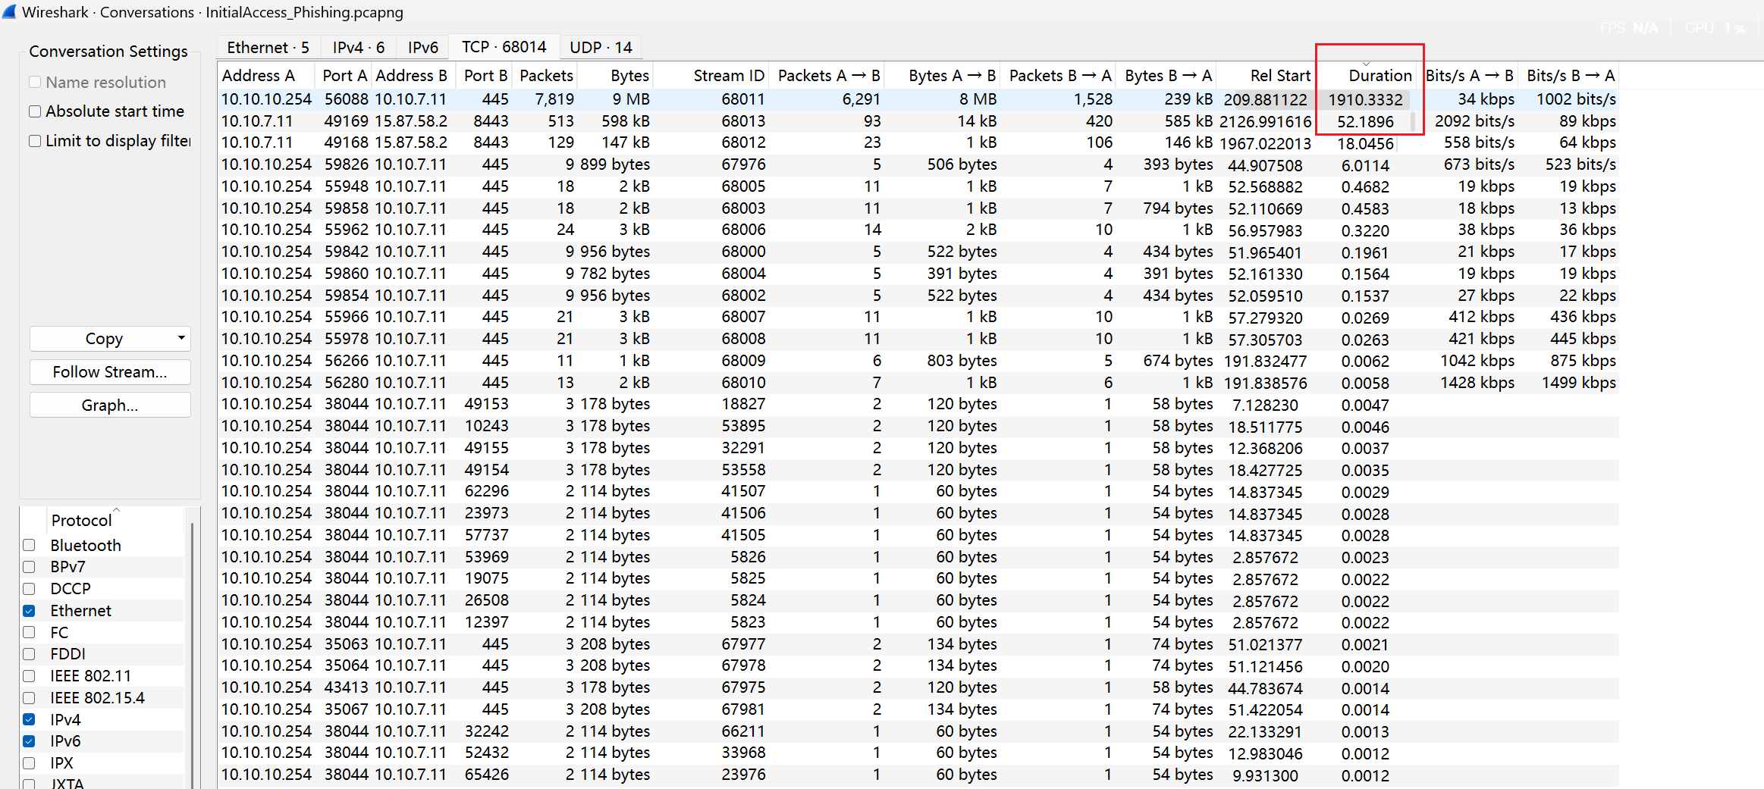
Task: Check the IEEE 802.11 protocol checkbox
Action: tap(29, 676)
